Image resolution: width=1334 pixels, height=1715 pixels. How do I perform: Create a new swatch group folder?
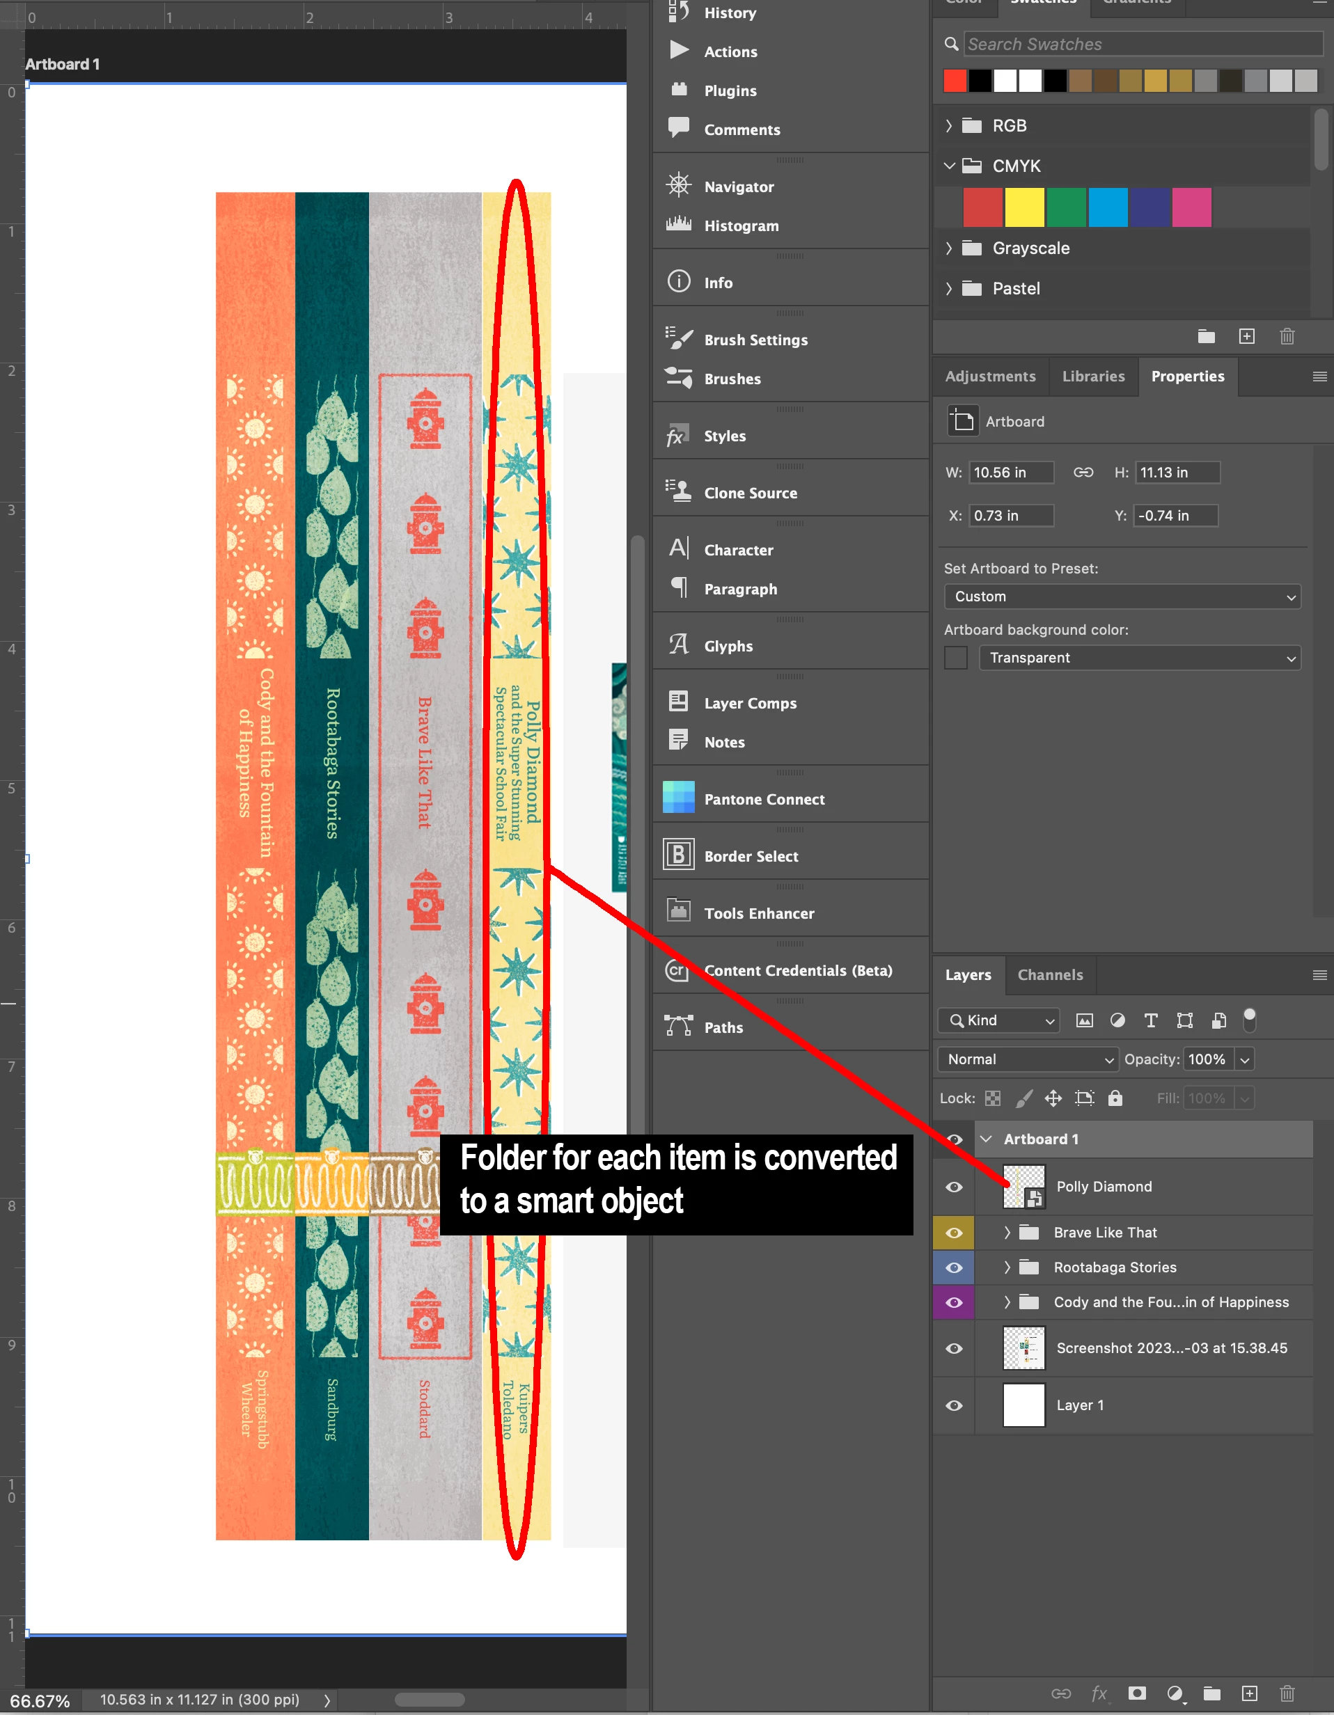click(x=1207, y=337)
